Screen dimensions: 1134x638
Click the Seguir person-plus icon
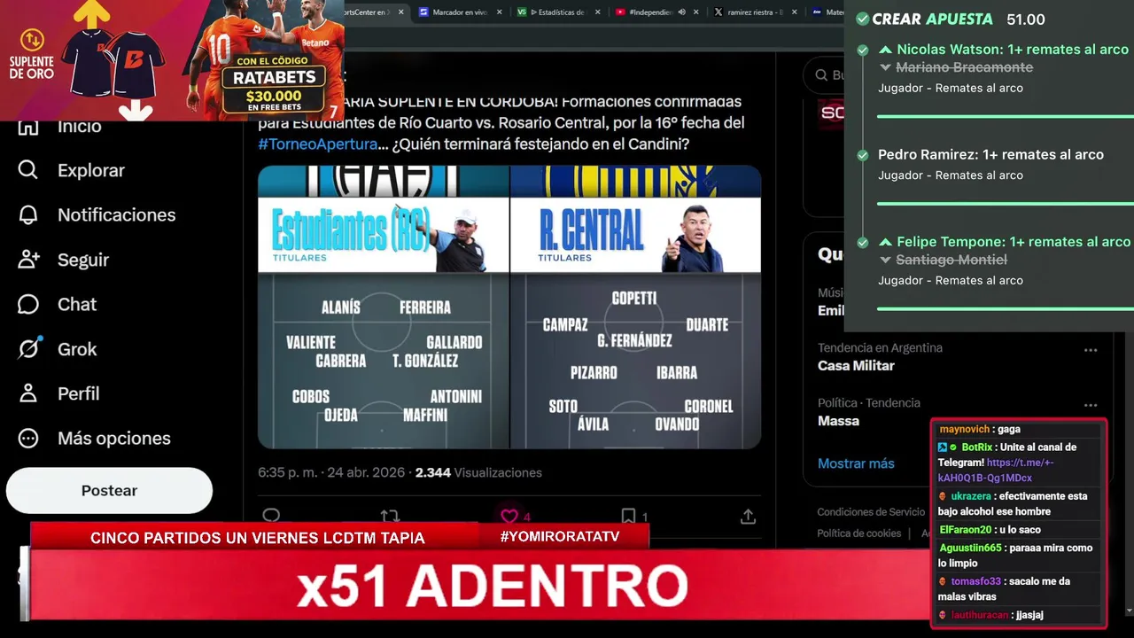point(28,260)
